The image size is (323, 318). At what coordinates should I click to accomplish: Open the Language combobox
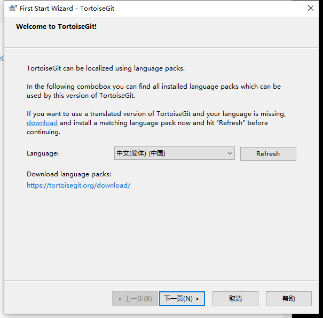175,153
